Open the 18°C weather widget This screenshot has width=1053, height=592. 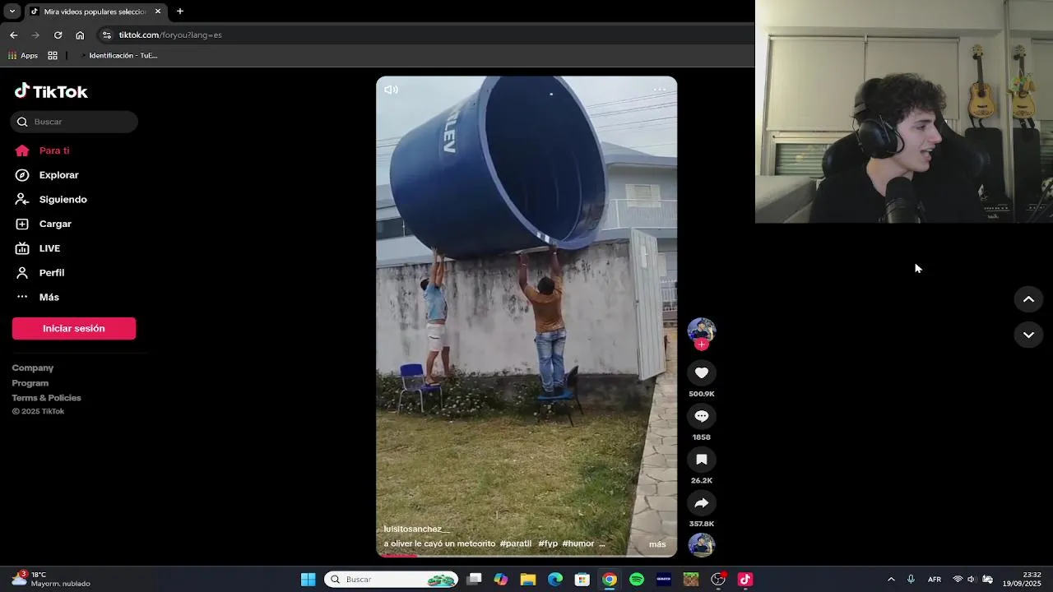51,579
